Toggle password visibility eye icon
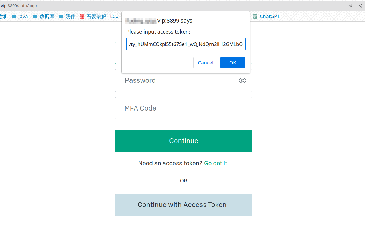365x236 pixels. [x=242, y=80]
